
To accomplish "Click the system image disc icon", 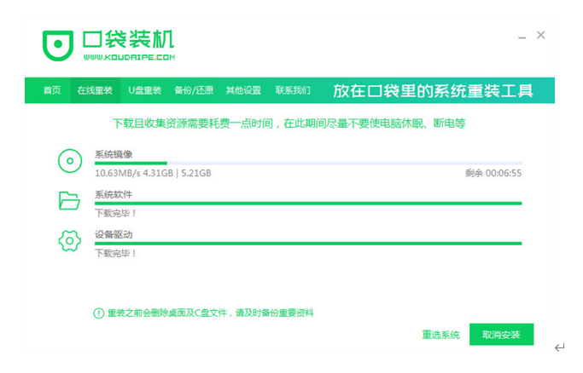I will tap(69, 160).
